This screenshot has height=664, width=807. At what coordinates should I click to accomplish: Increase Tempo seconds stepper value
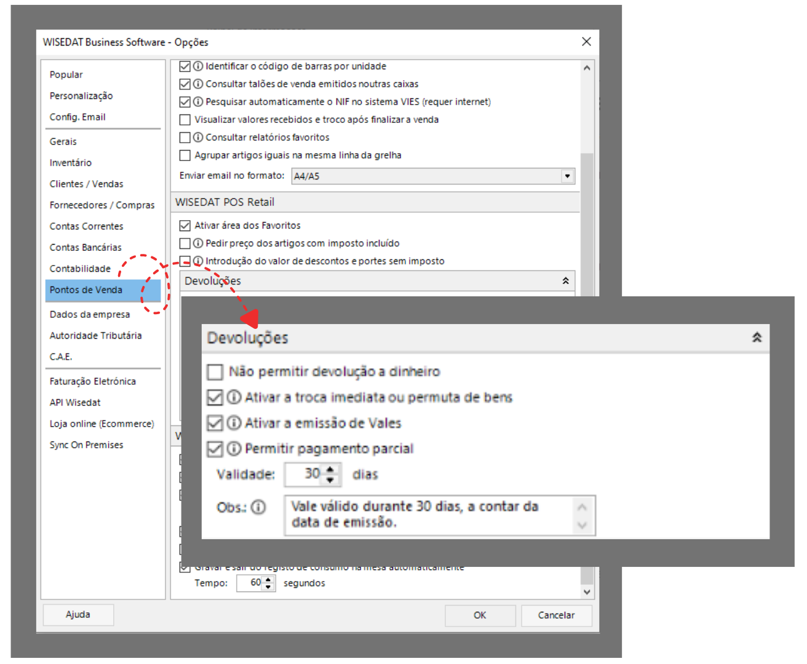[268, 580]
